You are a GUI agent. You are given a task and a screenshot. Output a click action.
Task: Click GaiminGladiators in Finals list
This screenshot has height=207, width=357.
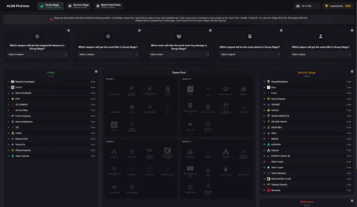coord(51,121)
